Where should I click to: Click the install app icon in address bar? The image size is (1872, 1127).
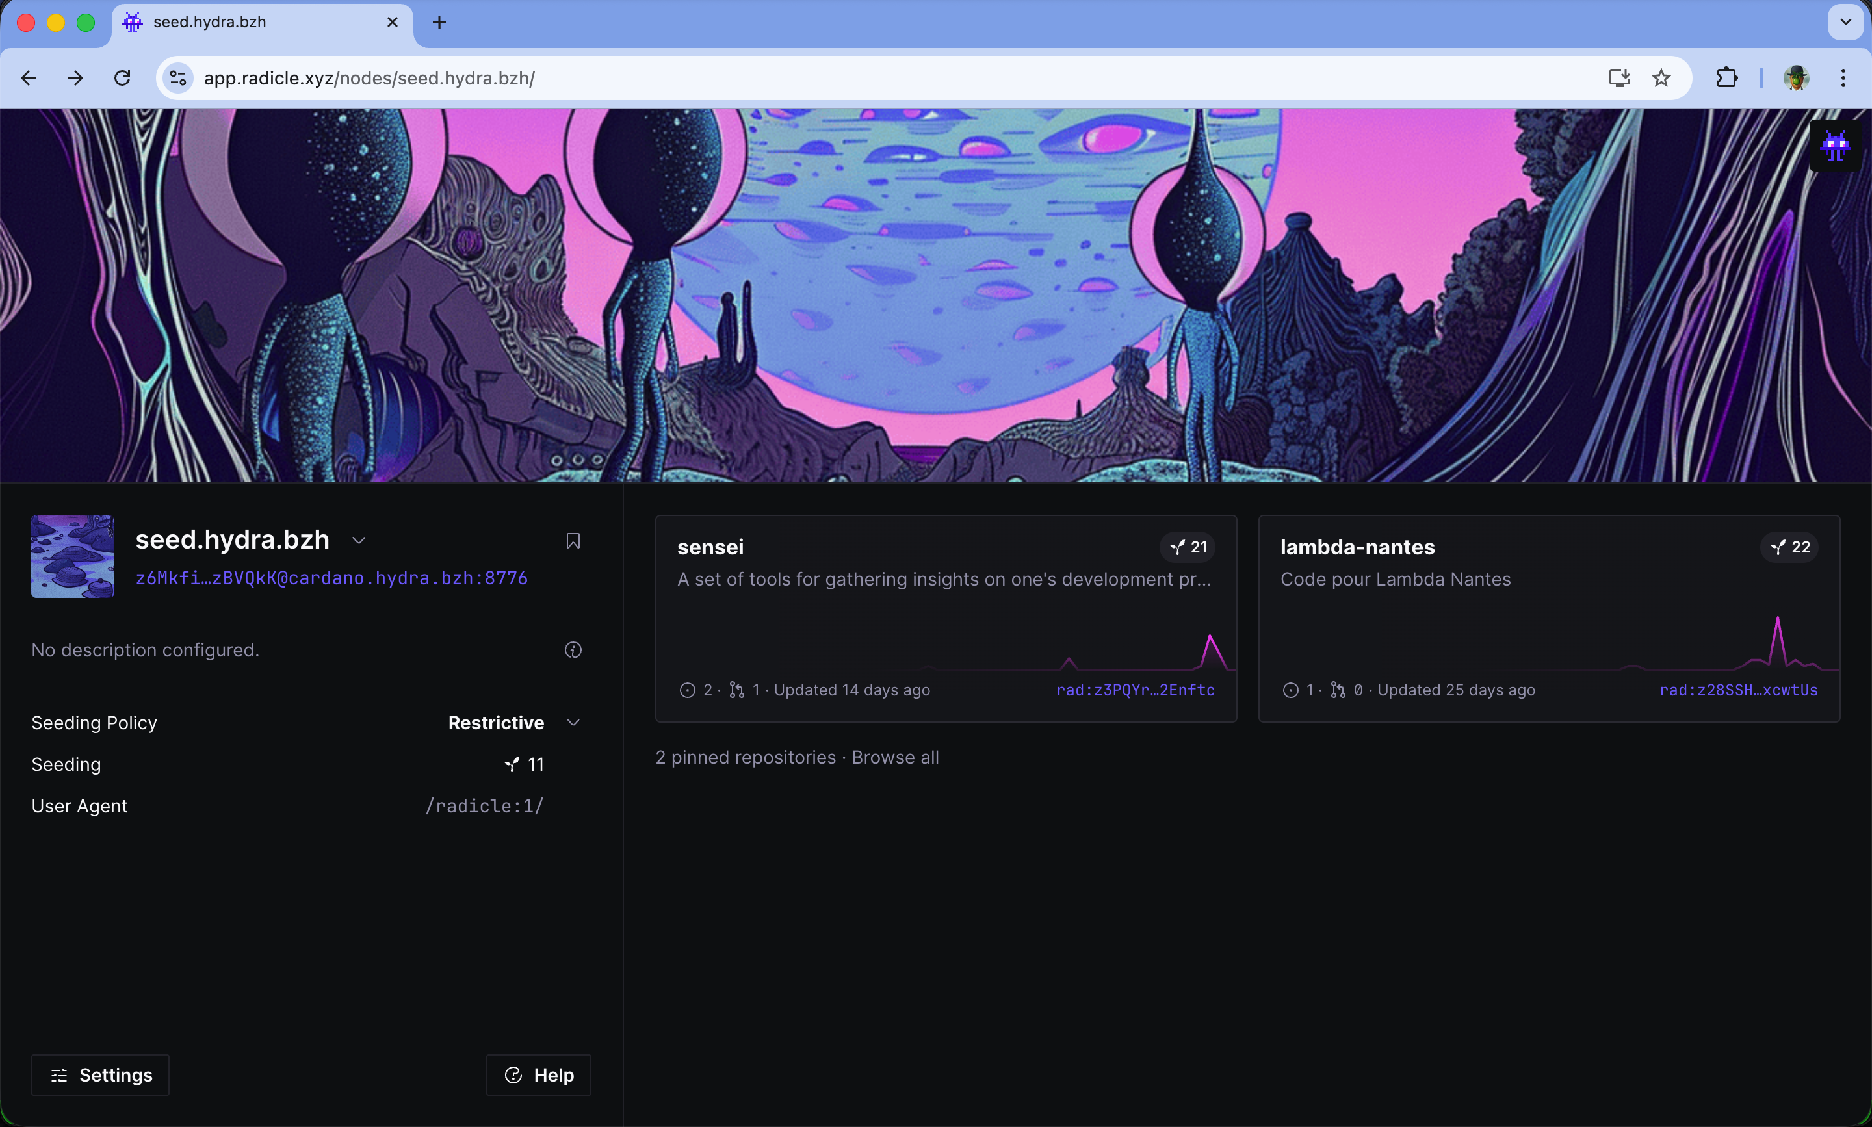pos(1618,77)
